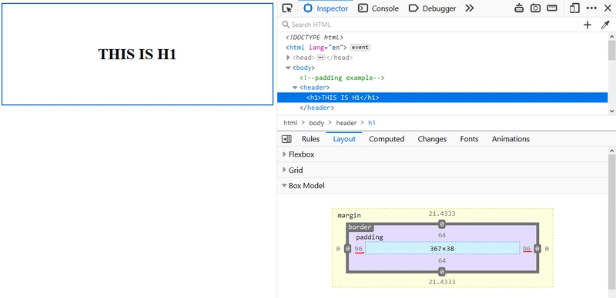Image resolution: width=616 pixels, height=298 pixels.
Task: Click the content size 367×38
Action: tap(442, 249)
